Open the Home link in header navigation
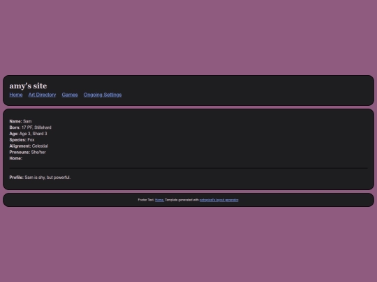This screenshot has width=377, height=282. 16,95
